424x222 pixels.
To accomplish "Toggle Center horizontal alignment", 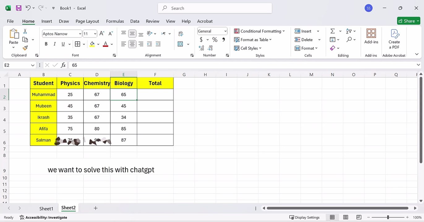I will point(132,44).
